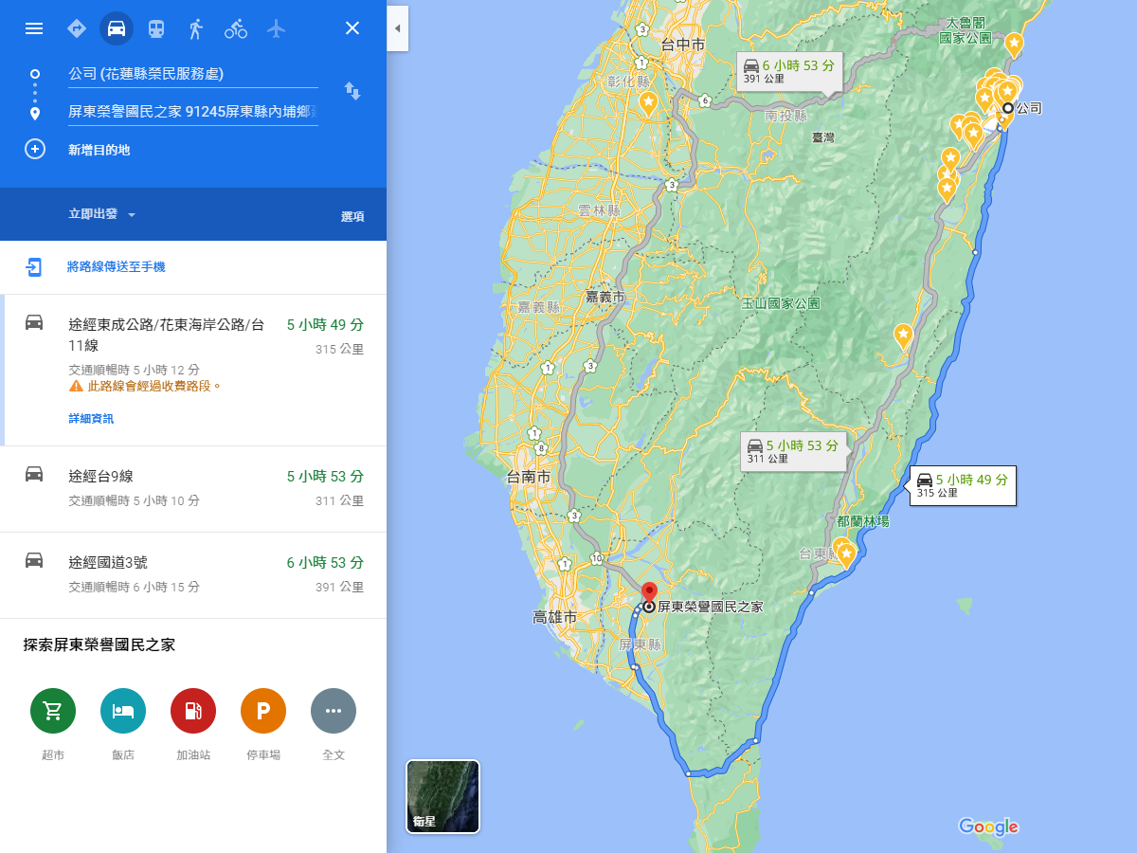Open 立即出發 departure time dropdown
1137x853 pixels.
[102, 214]
